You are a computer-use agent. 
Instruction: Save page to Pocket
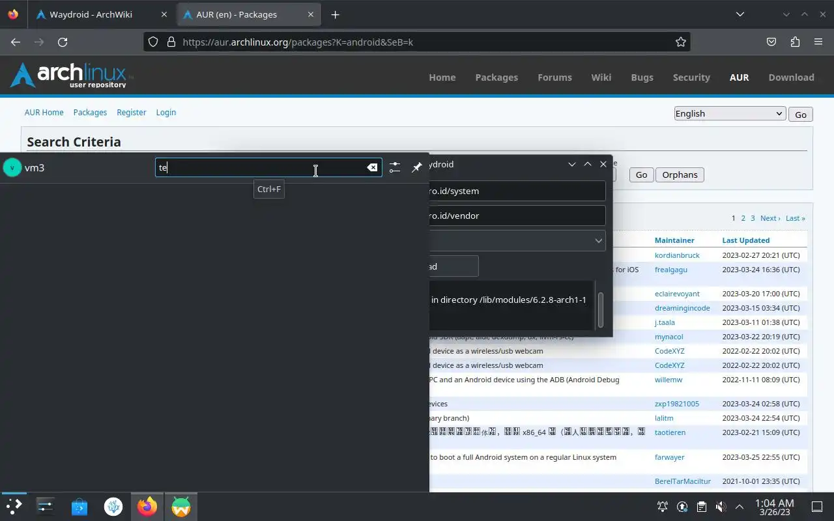771,42
